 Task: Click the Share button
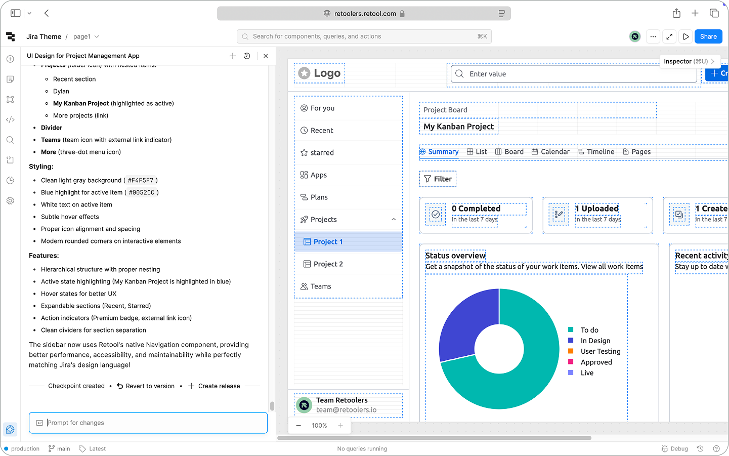point(708,36)
